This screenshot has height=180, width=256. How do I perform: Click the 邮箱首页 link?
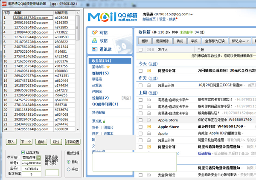(149, 19)
